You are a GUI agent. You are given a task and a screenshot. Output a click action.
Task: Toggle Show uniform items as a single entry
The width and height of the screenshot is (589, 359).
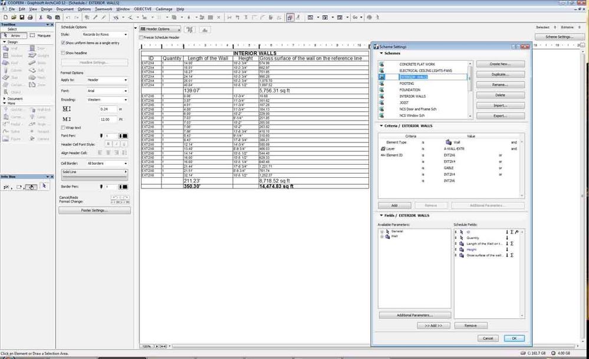(x=63, y=43)
